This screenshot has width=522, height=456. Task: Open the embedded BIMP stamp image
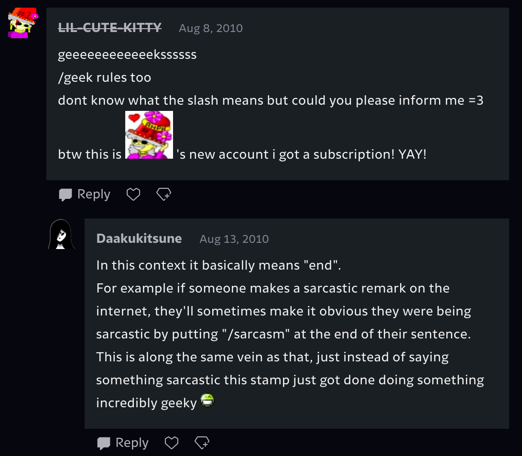pos(149,134)
